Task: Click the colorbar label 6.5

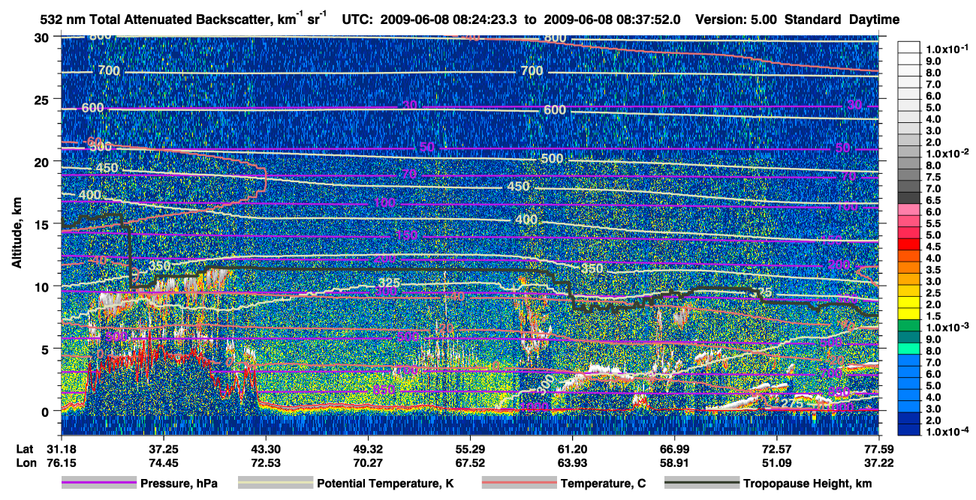Action: pos(932,201)
